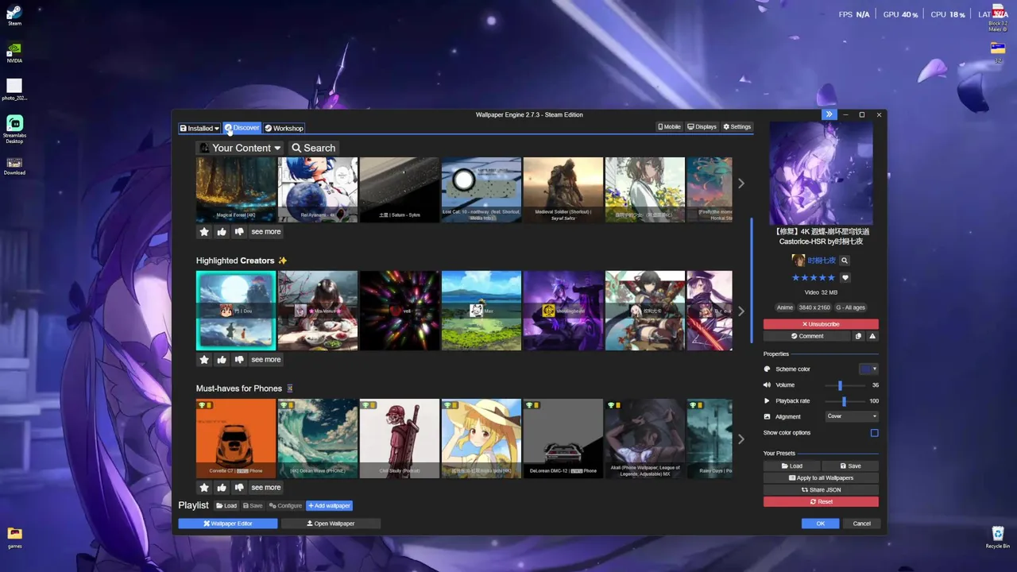Open the Download desktop shortcut
This screenshot has width=1017, height=572.
14,166
